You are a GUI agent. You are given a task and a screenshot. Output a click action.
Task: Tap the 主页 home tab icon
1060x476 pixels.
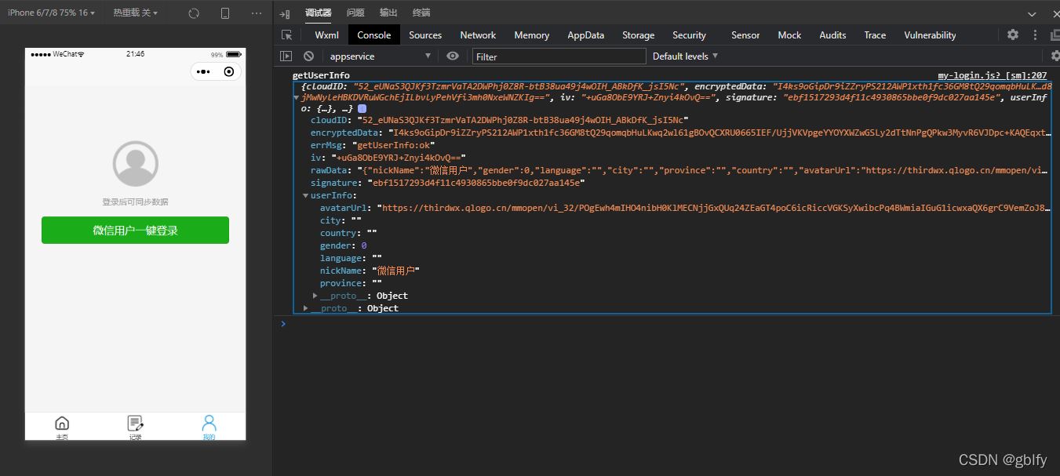click(62, 424)
